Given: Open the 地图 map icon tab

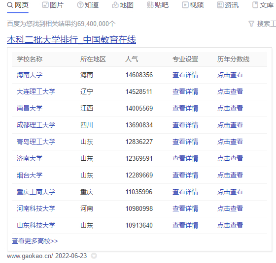Looking at the screenshot, I should 115,5.
